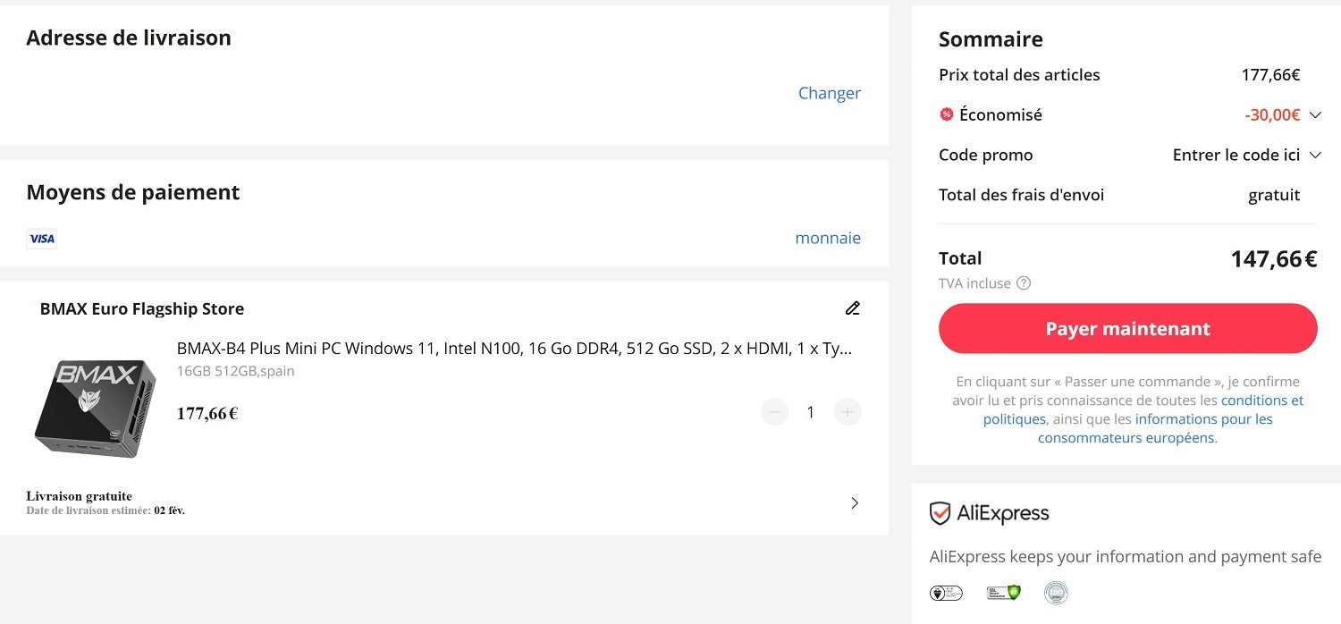Viewport: 1341px width, 624px height.
Task: Open shipping options via the Livraison gratuite arrow
Action: click(855, 502)
